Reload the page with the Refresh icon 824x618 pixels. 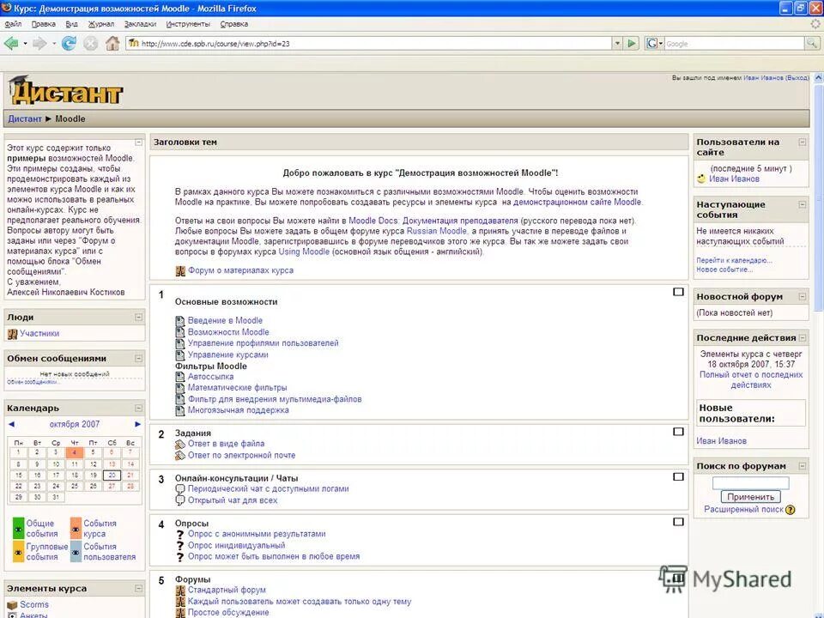coord(69,44)
